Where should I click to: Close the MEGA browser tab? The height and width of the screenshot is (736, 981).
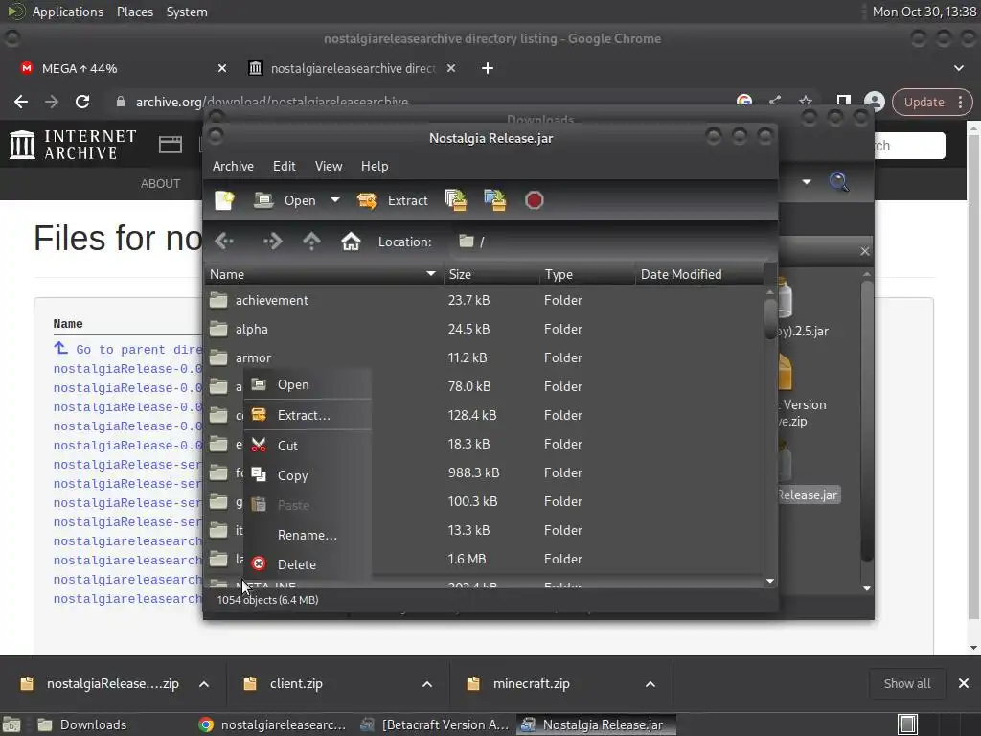click(221, 68)
